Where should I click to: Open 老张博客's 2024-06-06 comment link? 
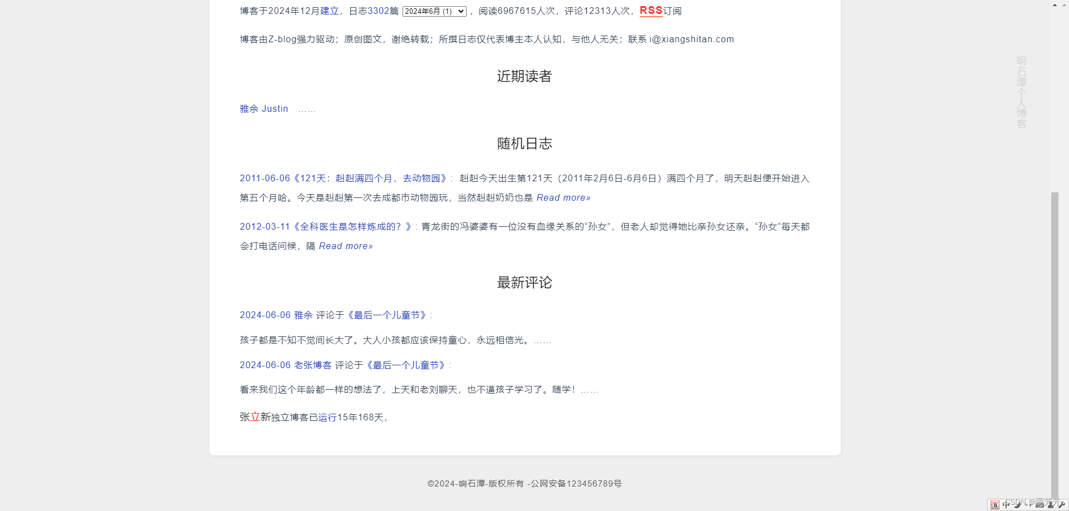click(286, 365)
